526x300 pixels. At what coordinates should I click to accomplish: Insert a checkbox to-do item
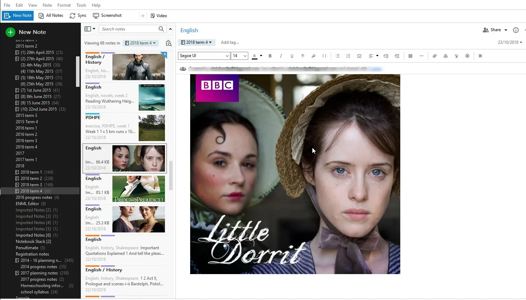tap(359, 56)
